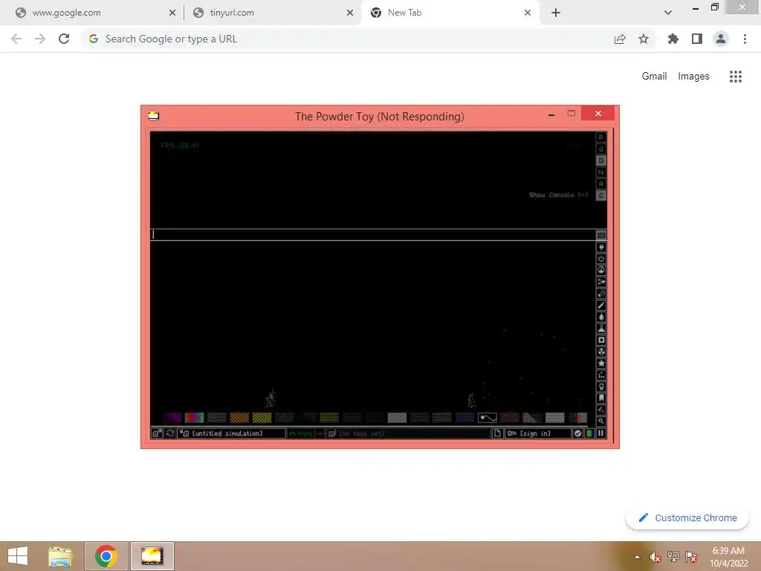Open the Electronics plug menu section
761x571 pixels.
coord(600,247)
